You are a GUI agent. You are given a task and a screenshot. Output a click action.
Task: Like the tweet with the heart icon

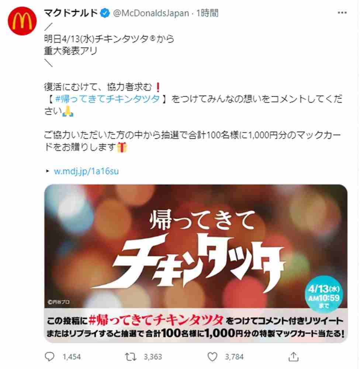(x=212, y=357)
